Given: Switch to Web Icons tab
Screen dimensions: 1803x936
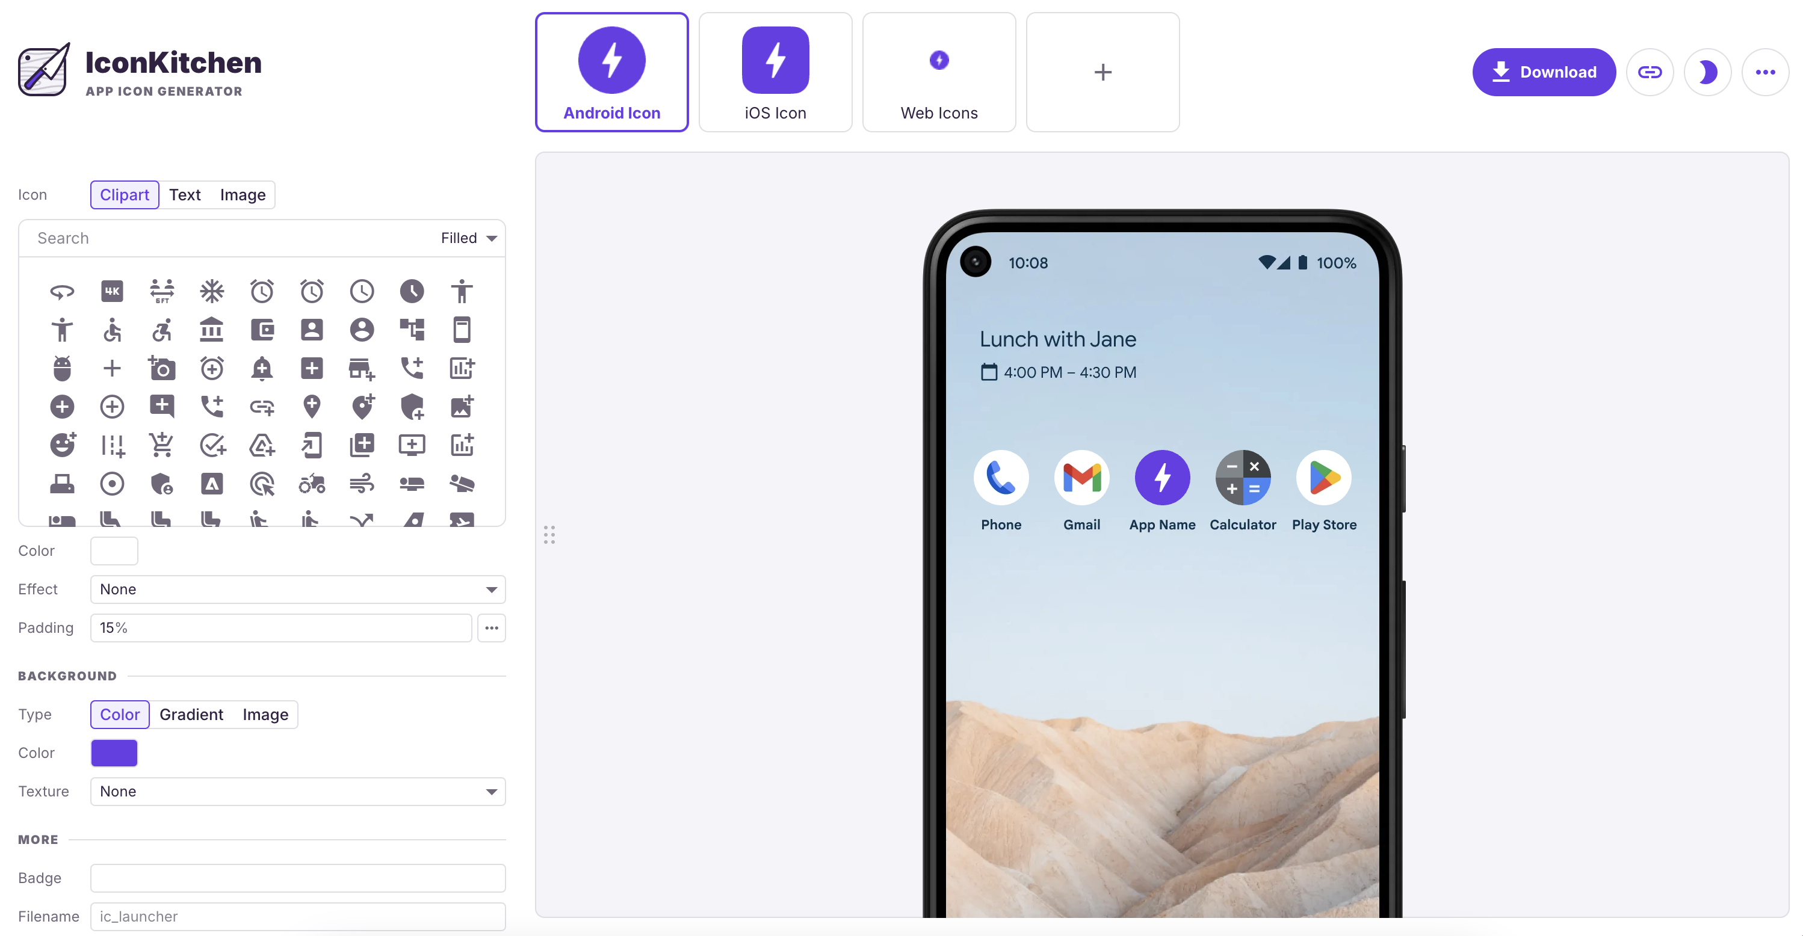Looking at the screenshot, I should coord(939,72).
